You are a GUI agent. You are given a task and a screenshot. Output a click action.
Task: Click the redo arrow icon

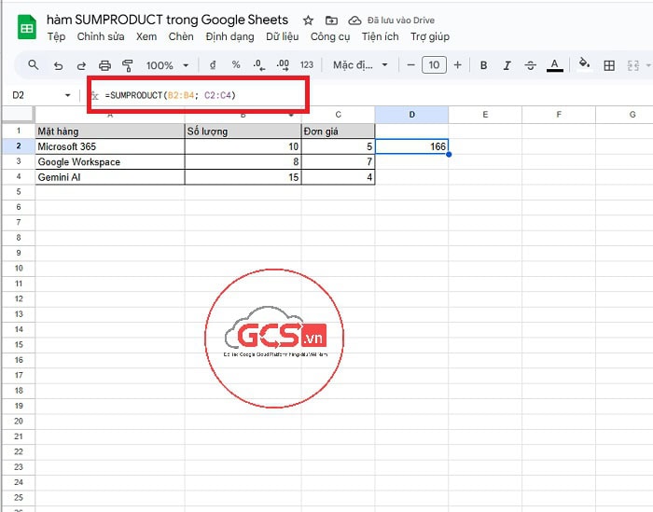tap(81, 65)
